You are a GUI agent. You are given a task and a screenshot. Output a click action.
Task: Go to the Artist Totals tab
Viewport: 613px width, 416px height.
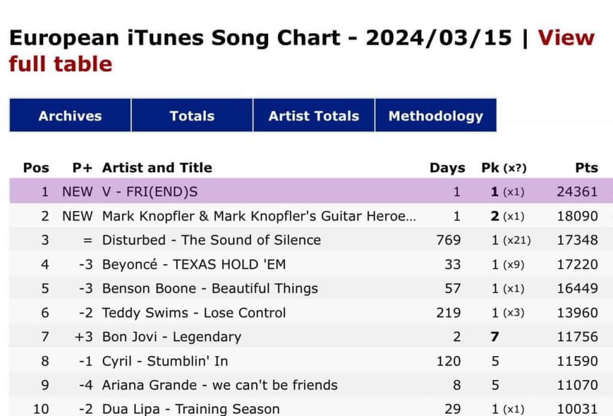(314, 116)
